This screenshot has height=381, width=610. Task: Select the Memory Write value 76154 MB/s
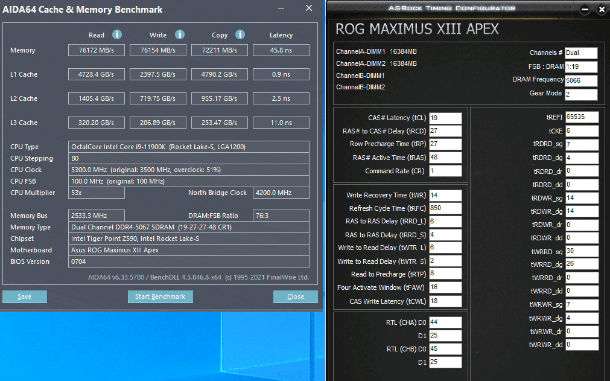tap(158, 50)
